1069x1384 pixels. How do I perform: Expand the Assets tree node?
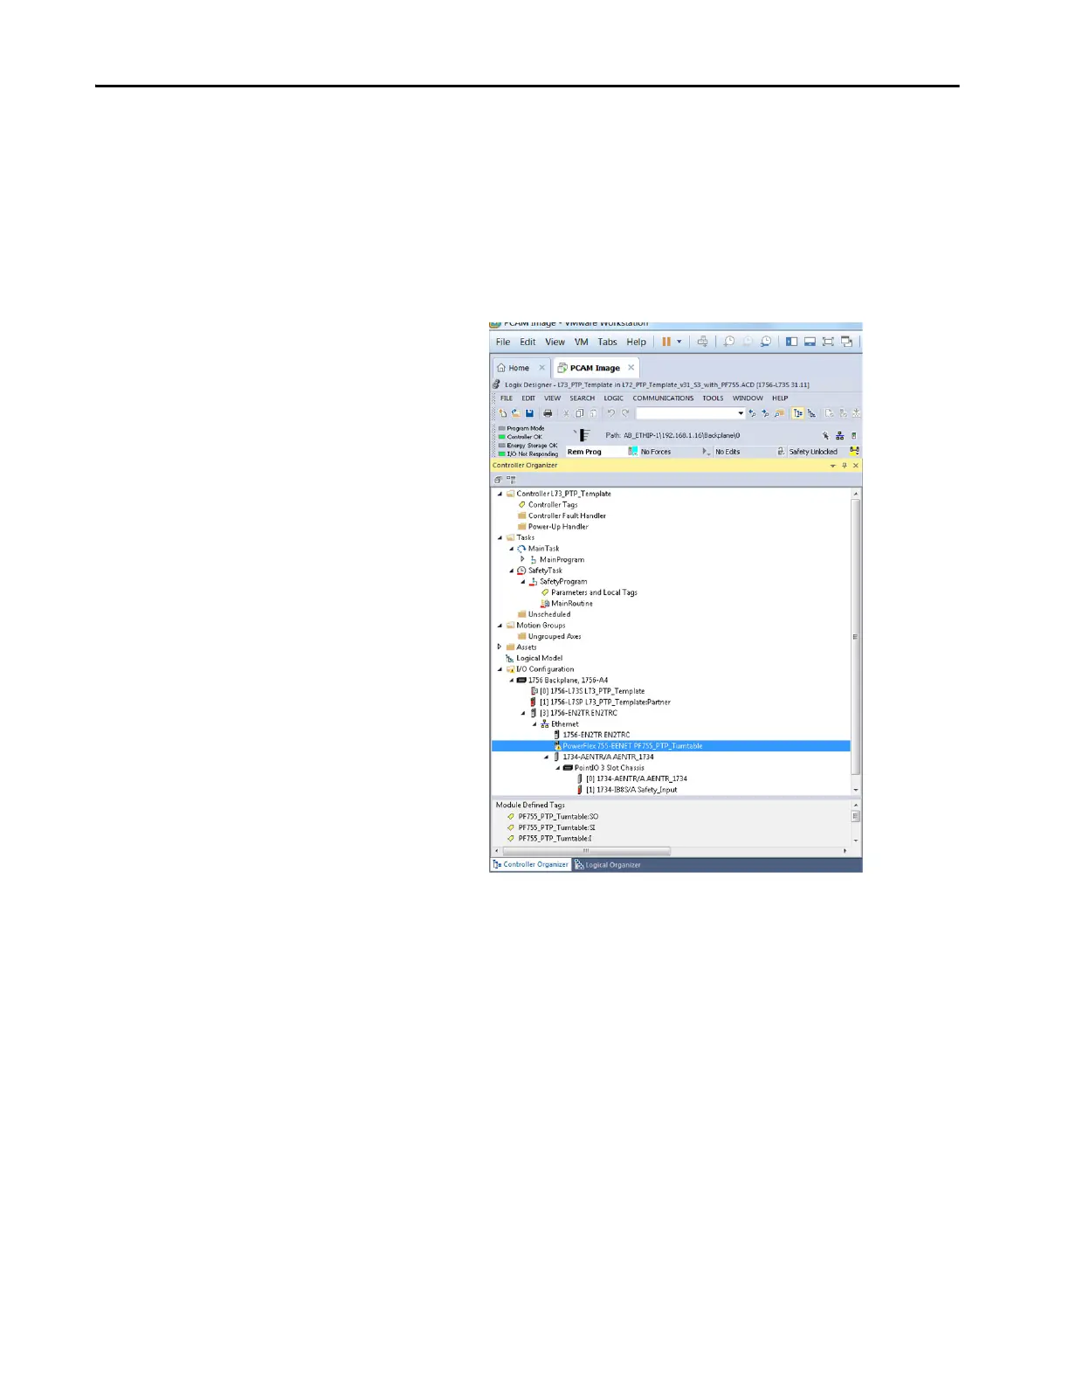pyautogui.click(x=500, y=647)
